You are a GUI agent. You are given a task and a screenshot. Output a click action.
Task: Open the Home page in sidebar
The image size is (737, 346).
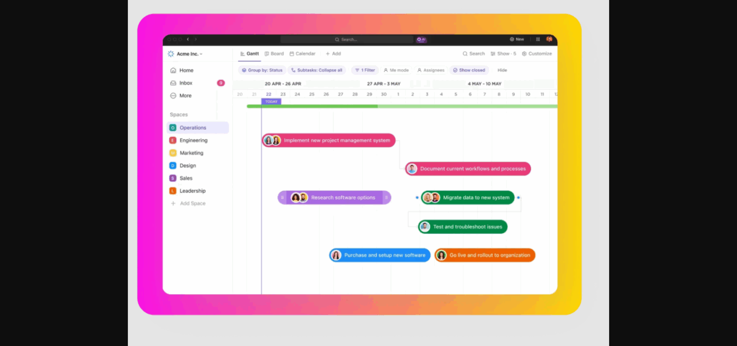click(x=185, y=70)
